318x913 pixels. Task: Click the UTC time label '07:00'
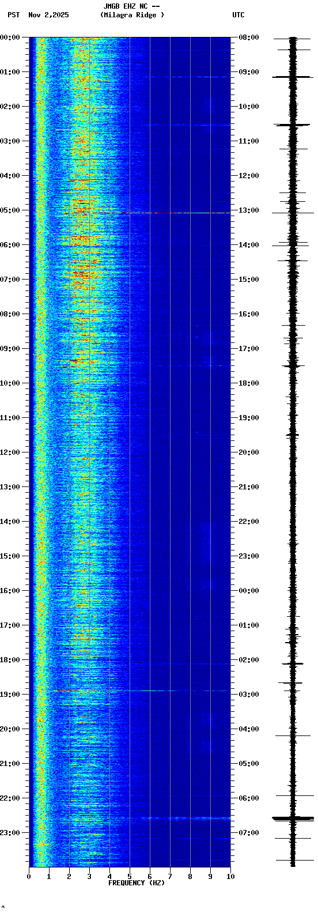tap(249, 833)
